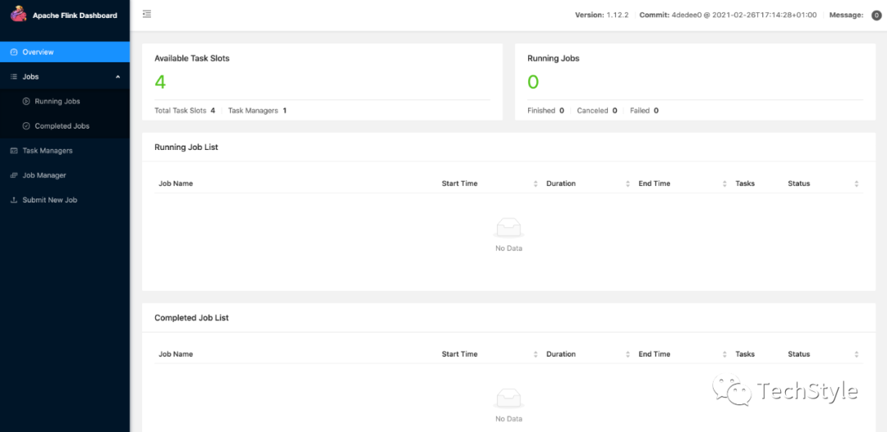
Task: Click the Message count badge
Action: click(876, 15)
